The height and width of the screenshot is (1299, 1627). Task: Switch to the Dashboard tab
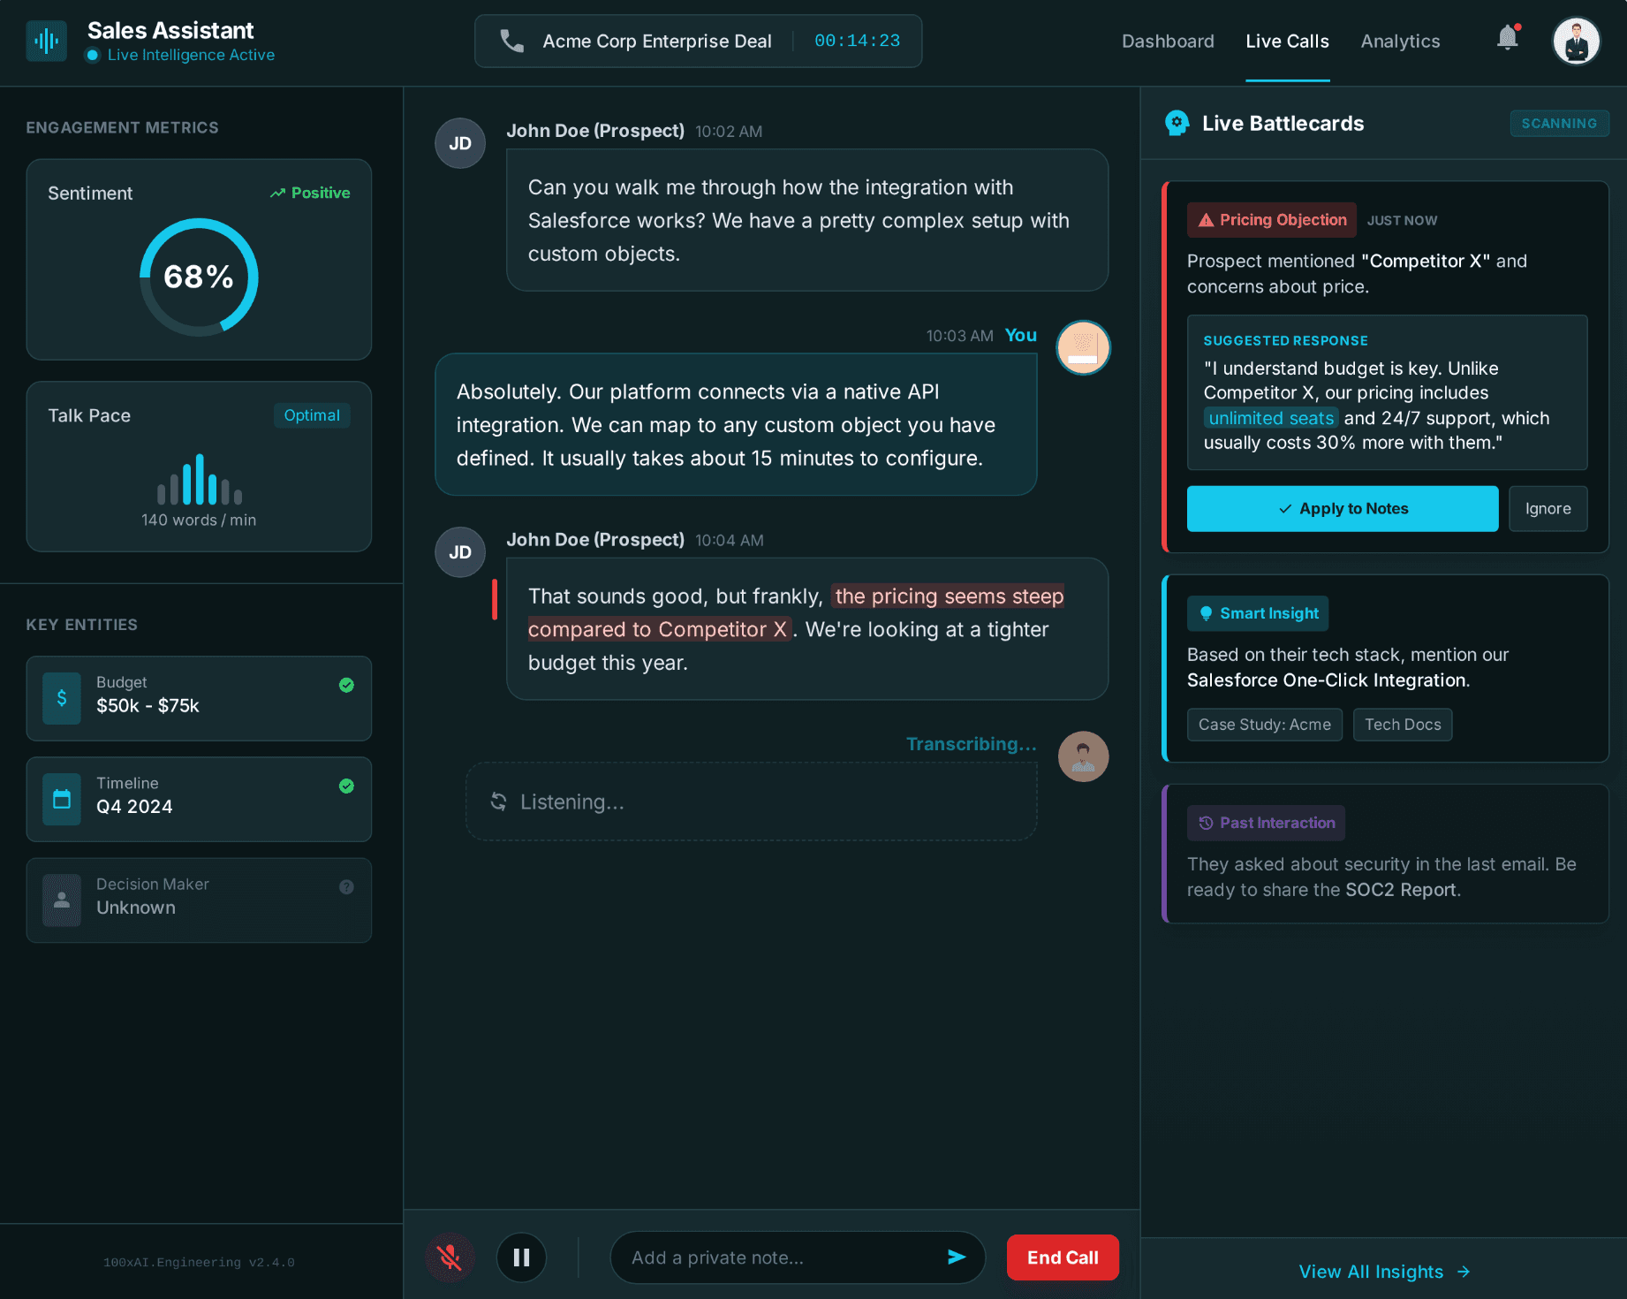tap(1168, 41)
